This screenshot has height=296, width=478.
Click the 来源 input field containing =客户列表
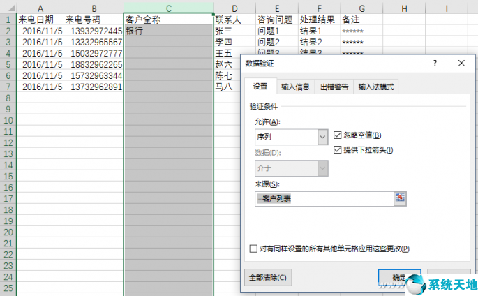(x=323, y=198)
